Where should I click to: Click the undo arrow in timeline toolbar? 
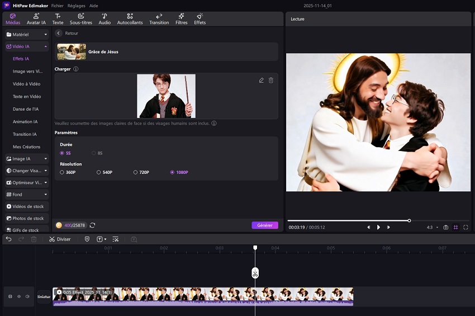click(x=8, y=239)
